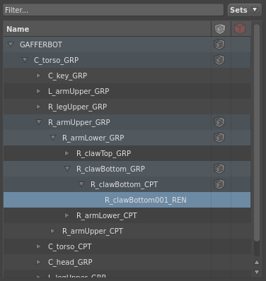
Task: Select the C_head_GRP tree item
Action: 70,262
